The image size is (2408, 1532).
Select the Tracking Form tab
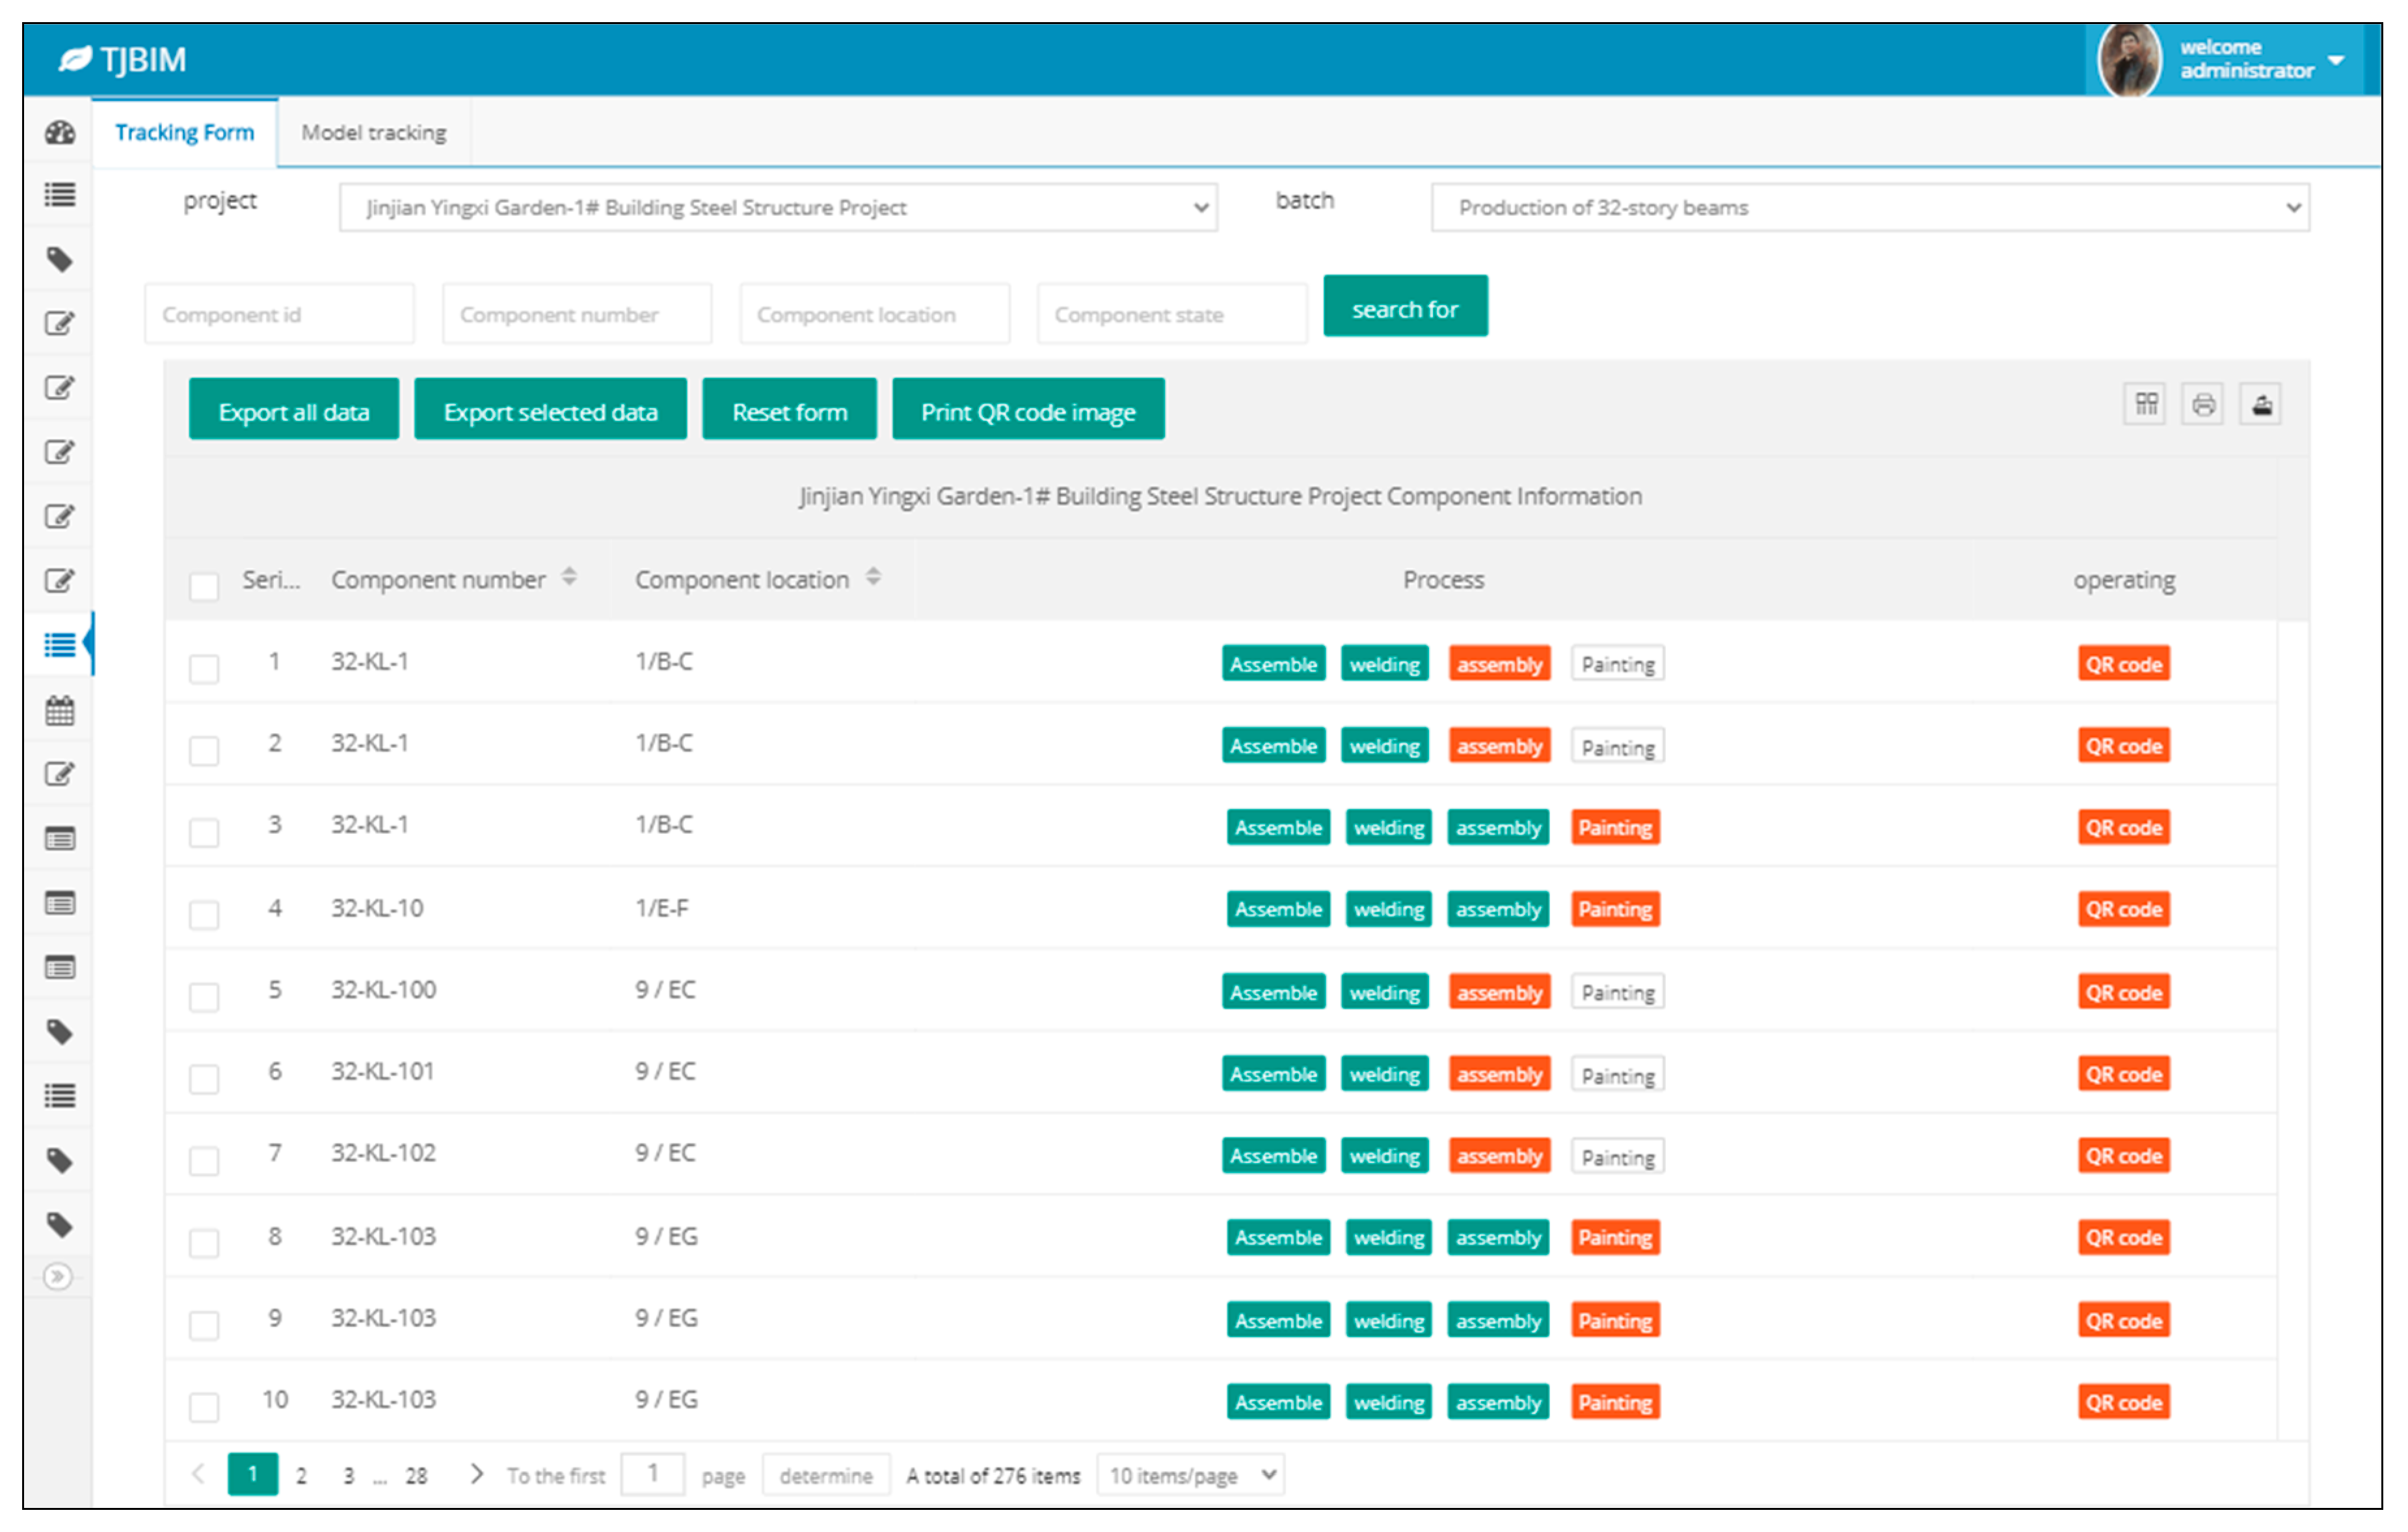(x=185, y=133)
